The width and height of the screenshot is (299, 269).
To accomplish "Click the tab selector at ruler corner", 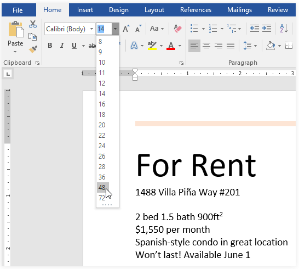I will point(8,74).
